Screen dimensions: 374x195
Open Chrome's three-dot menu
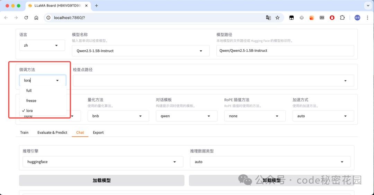click(367, 18)
